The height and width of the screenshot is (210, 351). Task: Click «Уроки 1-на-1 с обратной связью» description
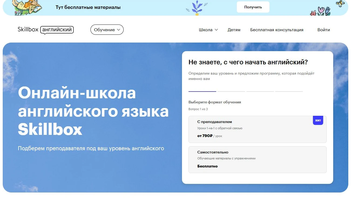coord(220,128)
